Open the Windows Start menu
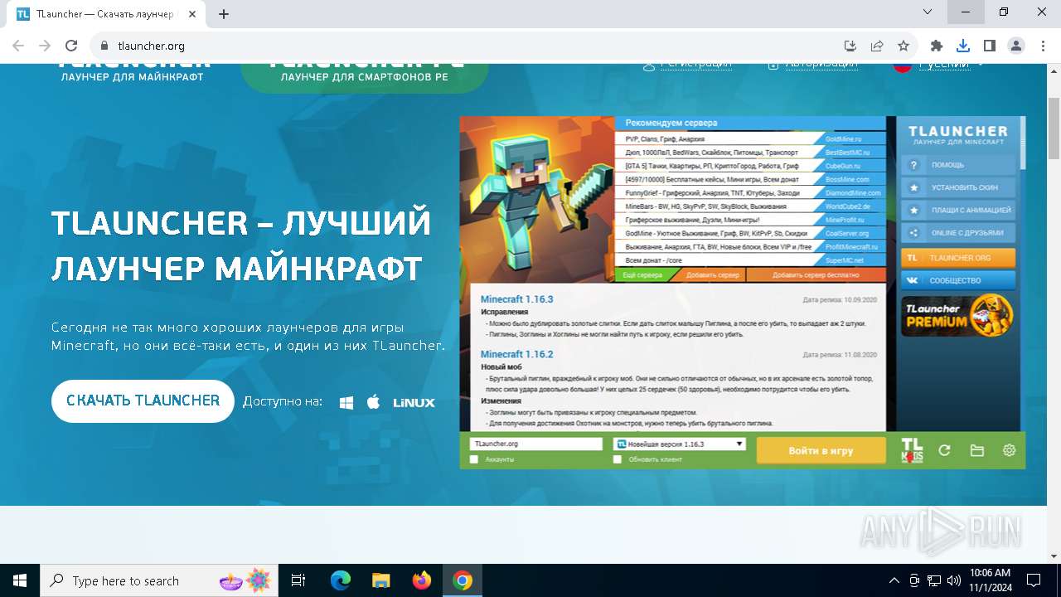1061x597 pixels. 20,580
